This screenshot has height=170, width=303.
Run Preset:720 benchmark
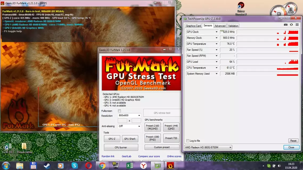171,138
